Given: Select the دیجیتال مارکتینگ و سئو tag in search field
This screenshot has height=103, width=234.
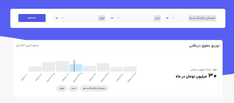Looking at the screenshot, I should [202, 18].
